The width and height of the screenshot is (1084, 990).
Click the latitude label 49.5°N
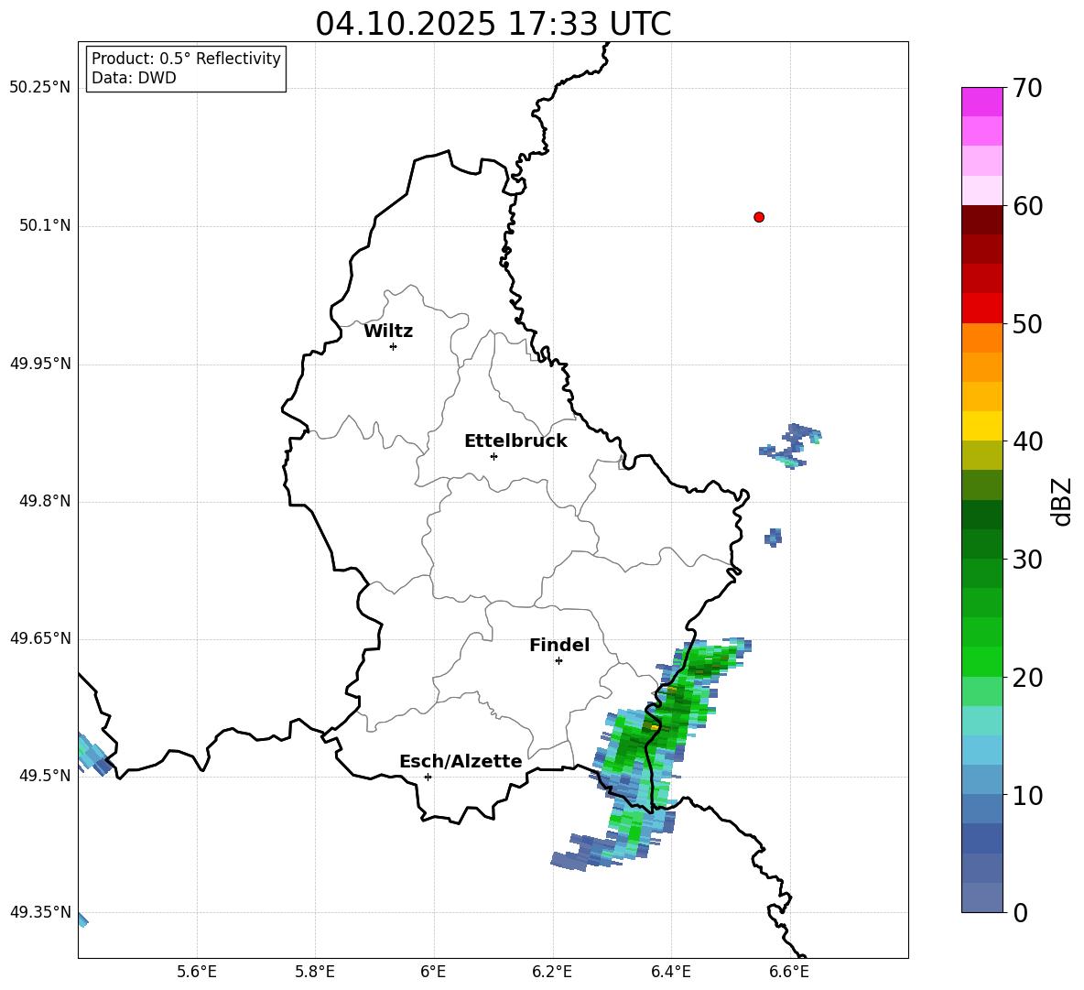click(x=46, y=776)
